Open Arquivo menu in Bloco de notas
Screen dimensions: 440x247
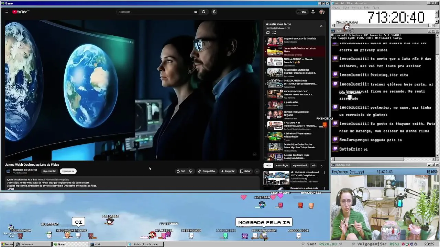336,8
